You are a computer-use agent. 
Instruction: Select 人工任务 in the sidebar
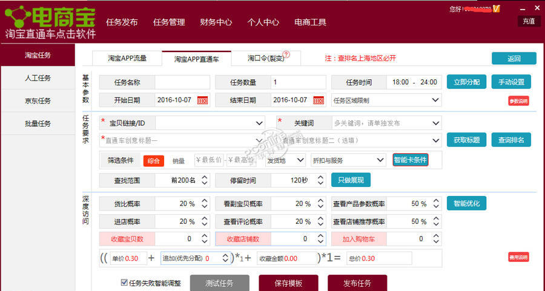38,78
